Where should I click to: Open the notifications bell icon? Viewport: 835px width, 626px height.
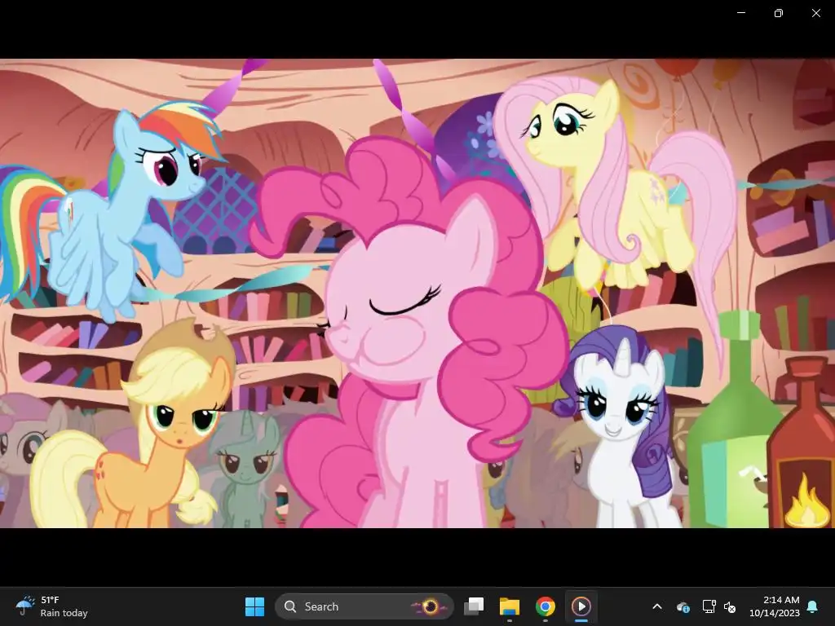point(813,606)
